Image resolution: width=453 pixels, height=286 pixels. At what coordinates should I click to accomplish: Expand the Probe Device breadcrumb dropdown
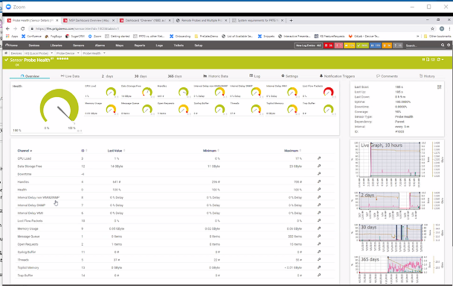(78, 53)
